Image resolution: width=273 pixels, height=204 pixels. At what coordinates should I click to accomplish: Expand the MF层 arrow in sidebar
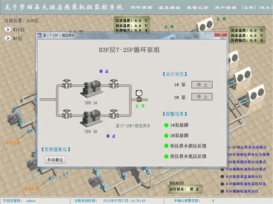pos(7,38)
